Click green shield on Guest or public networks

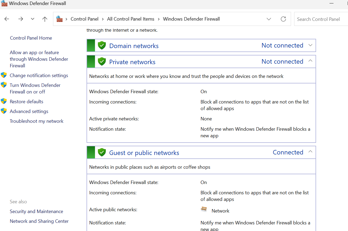pos(102,152)
